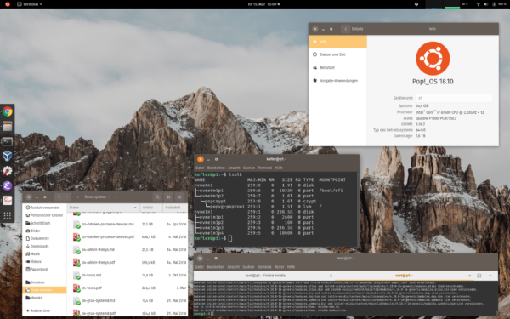Open the Terminal icon in the dock
The height and width of the screenshot is (319, 510).
7,141
